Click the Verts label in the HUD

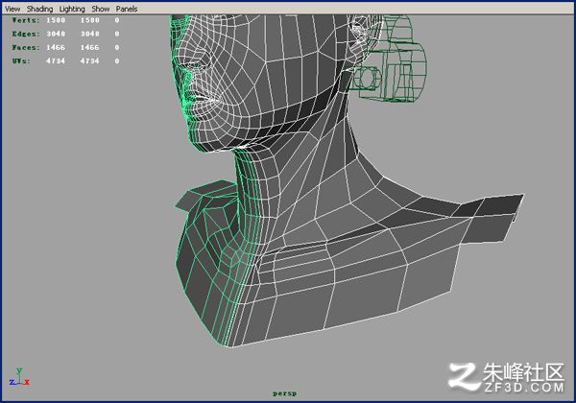25,20
